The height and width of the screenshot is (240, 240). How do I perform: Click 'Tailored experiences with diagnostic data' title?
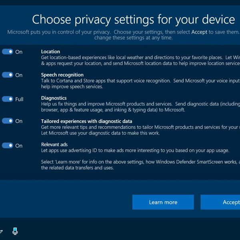[x=87, y=121]
